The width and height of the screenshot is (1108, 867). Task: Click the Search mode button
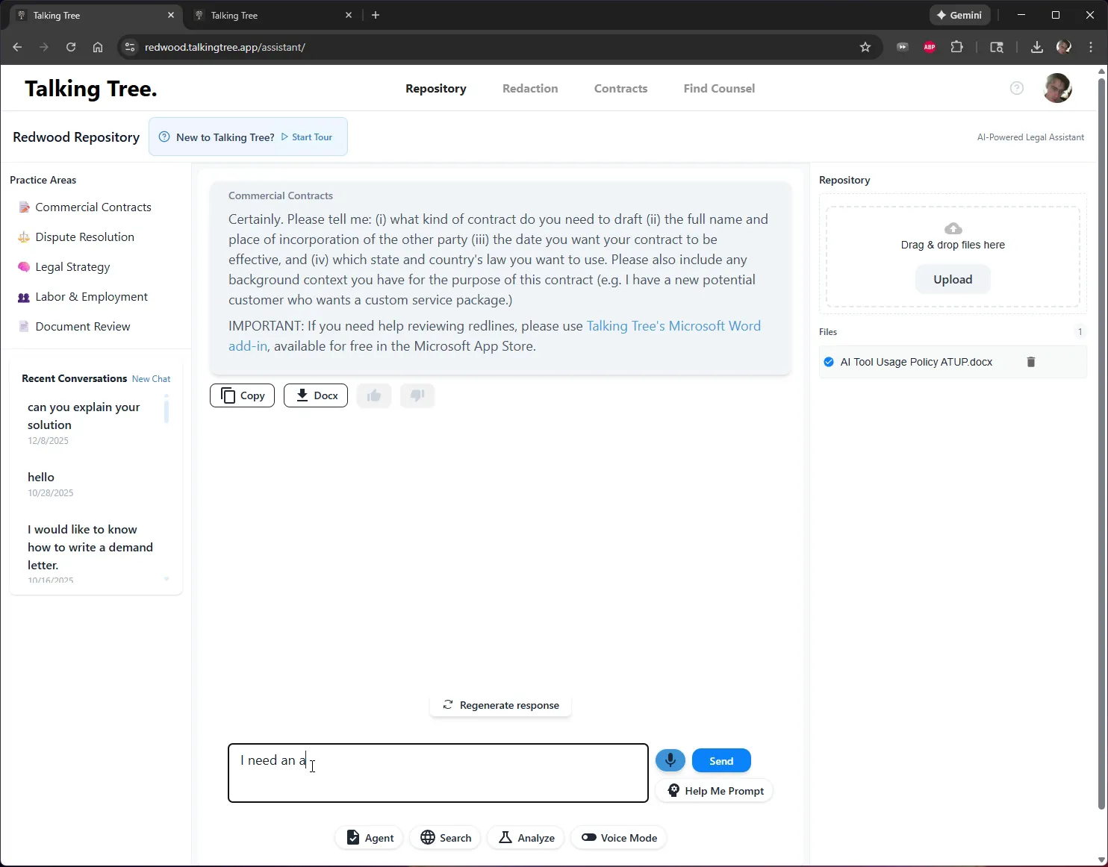(x=446, y=838)
